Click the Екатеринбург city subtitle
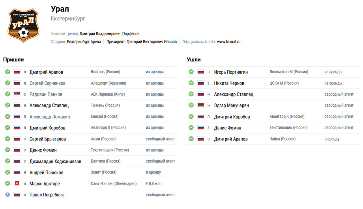Viewport: 363px width, 209px height. click(68, 18)
